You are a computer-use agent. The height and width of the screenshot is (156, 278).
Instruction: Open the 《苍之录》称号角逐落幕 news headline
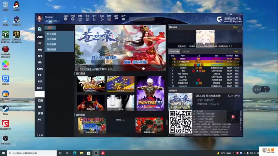(208, 96)
